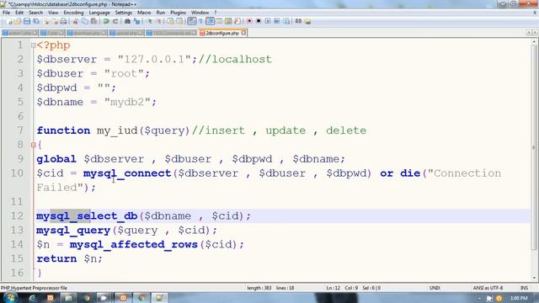539x303 pixels.
Task: Undo the last edit with Undo icon
Action: tap(106, 21)
